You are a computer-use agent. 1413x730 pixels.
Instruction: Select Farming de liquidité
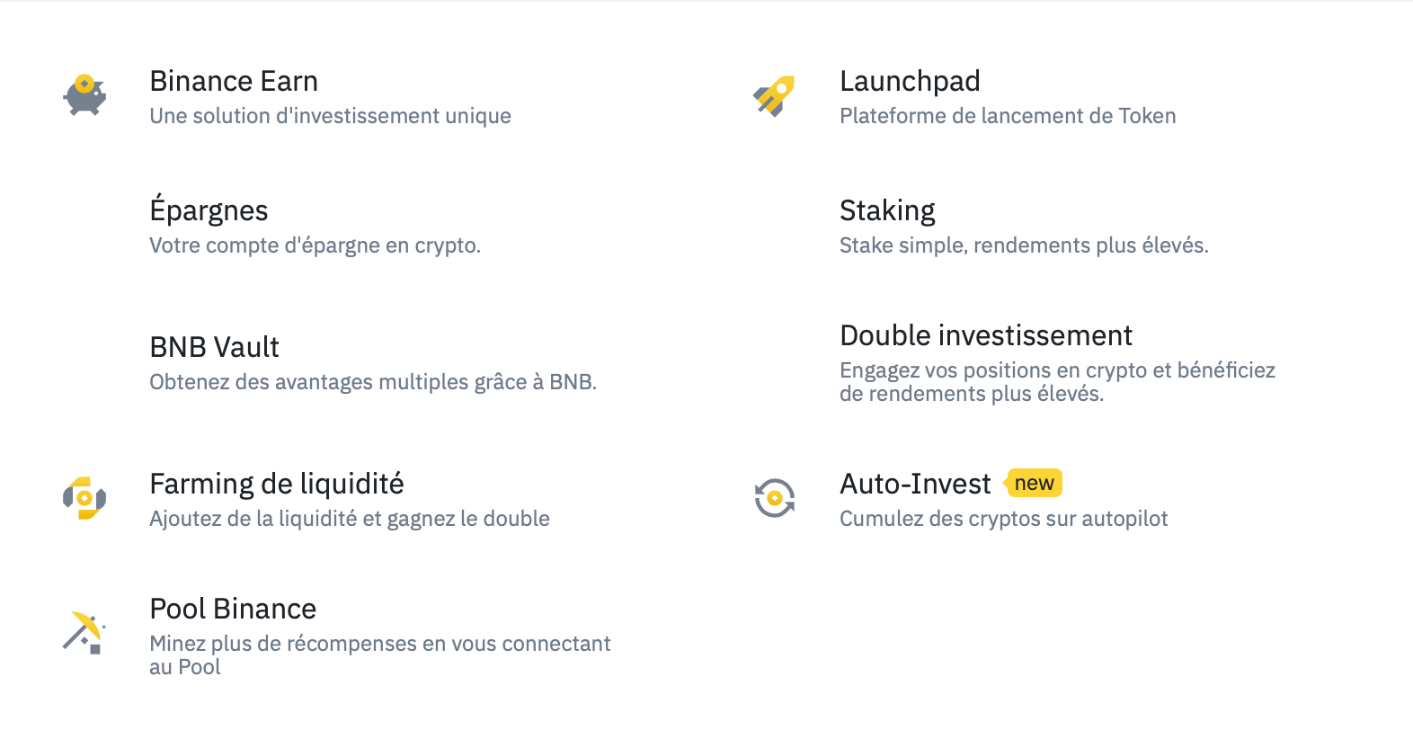(x=277, y=484)
